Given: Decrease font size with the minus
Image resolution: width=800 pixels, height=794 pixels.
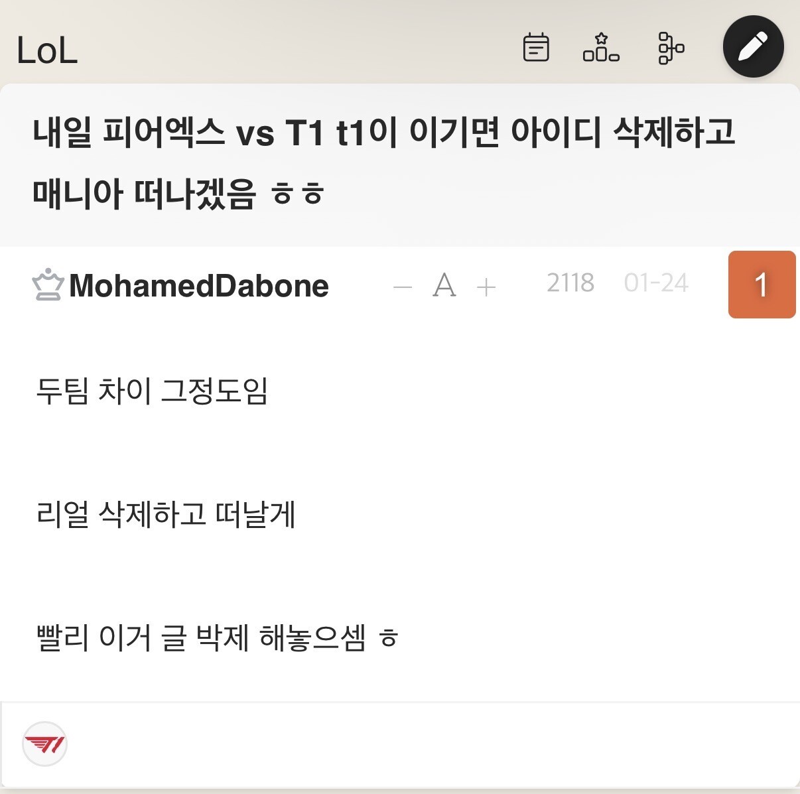Looking at the screenshot, I should pyautogui.click(x=403, y=287).
